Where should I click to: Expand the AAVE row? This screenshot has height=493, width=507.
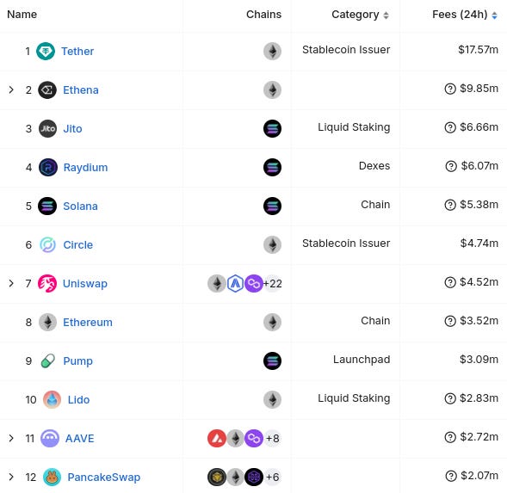11,439
